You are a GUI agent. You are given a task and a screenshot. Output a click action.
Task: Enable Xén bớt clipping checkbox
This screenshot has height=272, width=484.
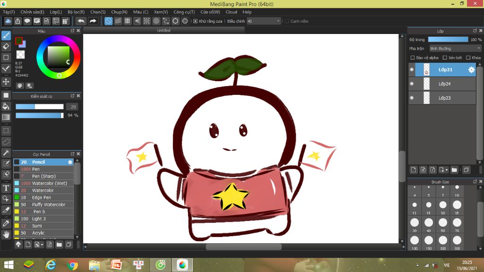tap(445, 58)
